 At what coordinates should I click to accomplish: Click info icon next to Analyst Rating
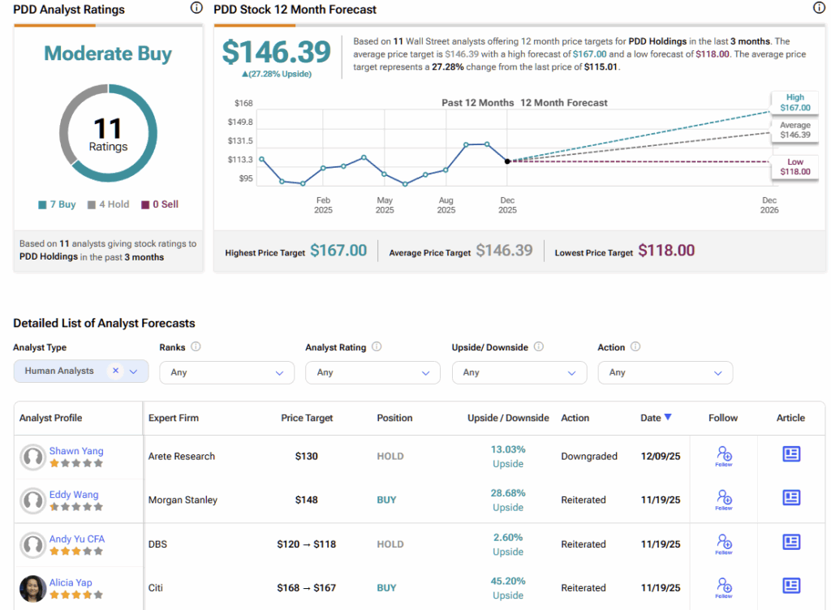click(376, 347)
